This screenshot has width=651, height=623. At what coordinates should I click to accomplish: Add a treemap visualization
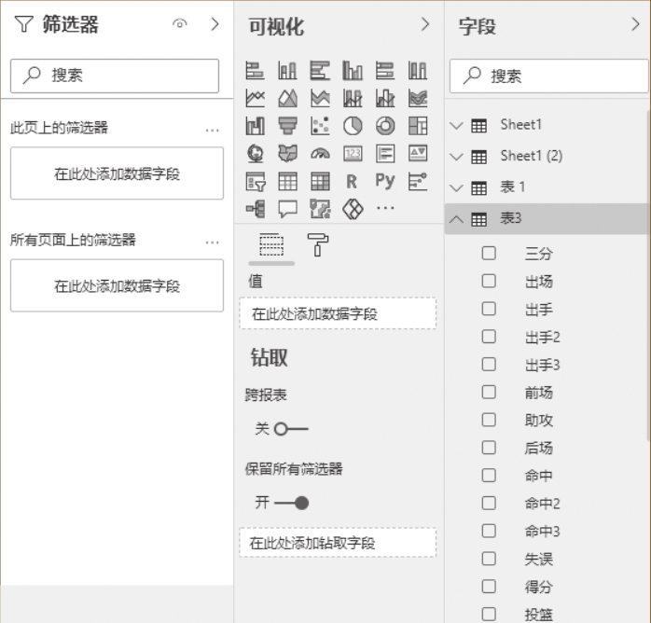coord(418,126)
